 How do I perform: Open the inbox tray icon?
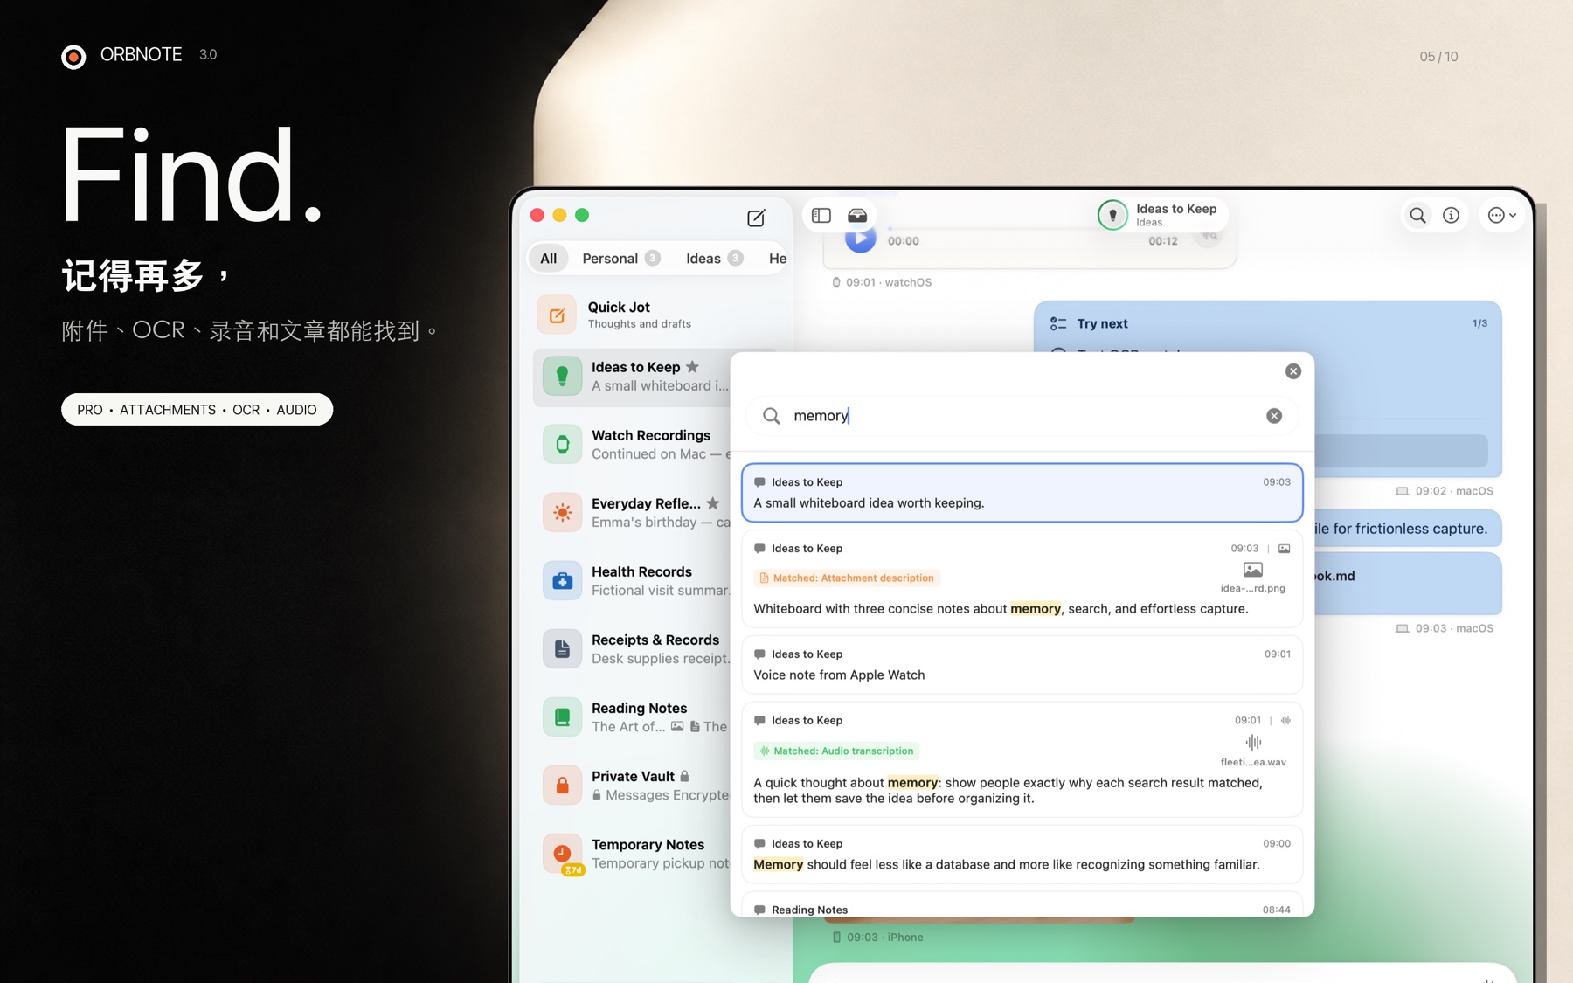(x=857, y=216)
